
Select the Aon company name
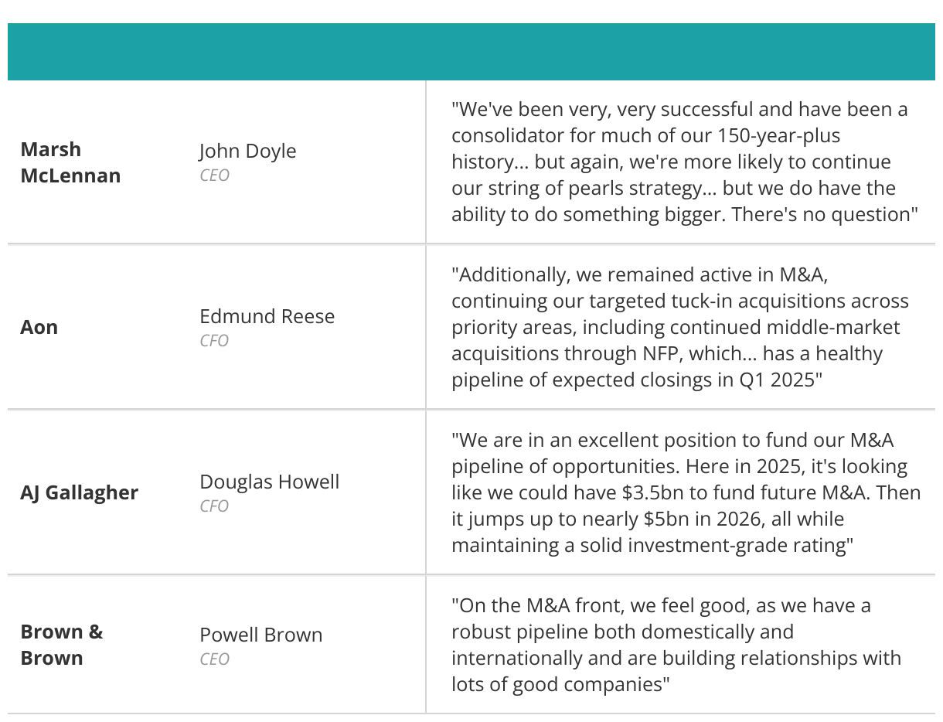pos(39,327)
